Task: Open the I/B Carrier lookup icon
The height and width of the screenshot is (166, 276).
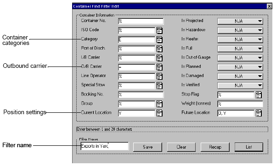Action: pos(159,58)
